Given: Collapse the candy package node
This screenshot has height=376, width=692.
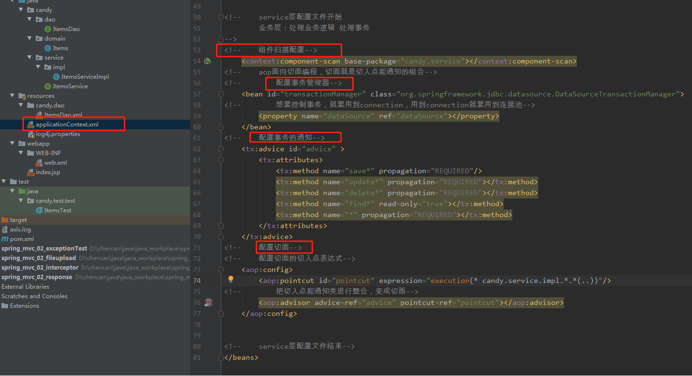Looking at the screenshot, I should 21,10.
